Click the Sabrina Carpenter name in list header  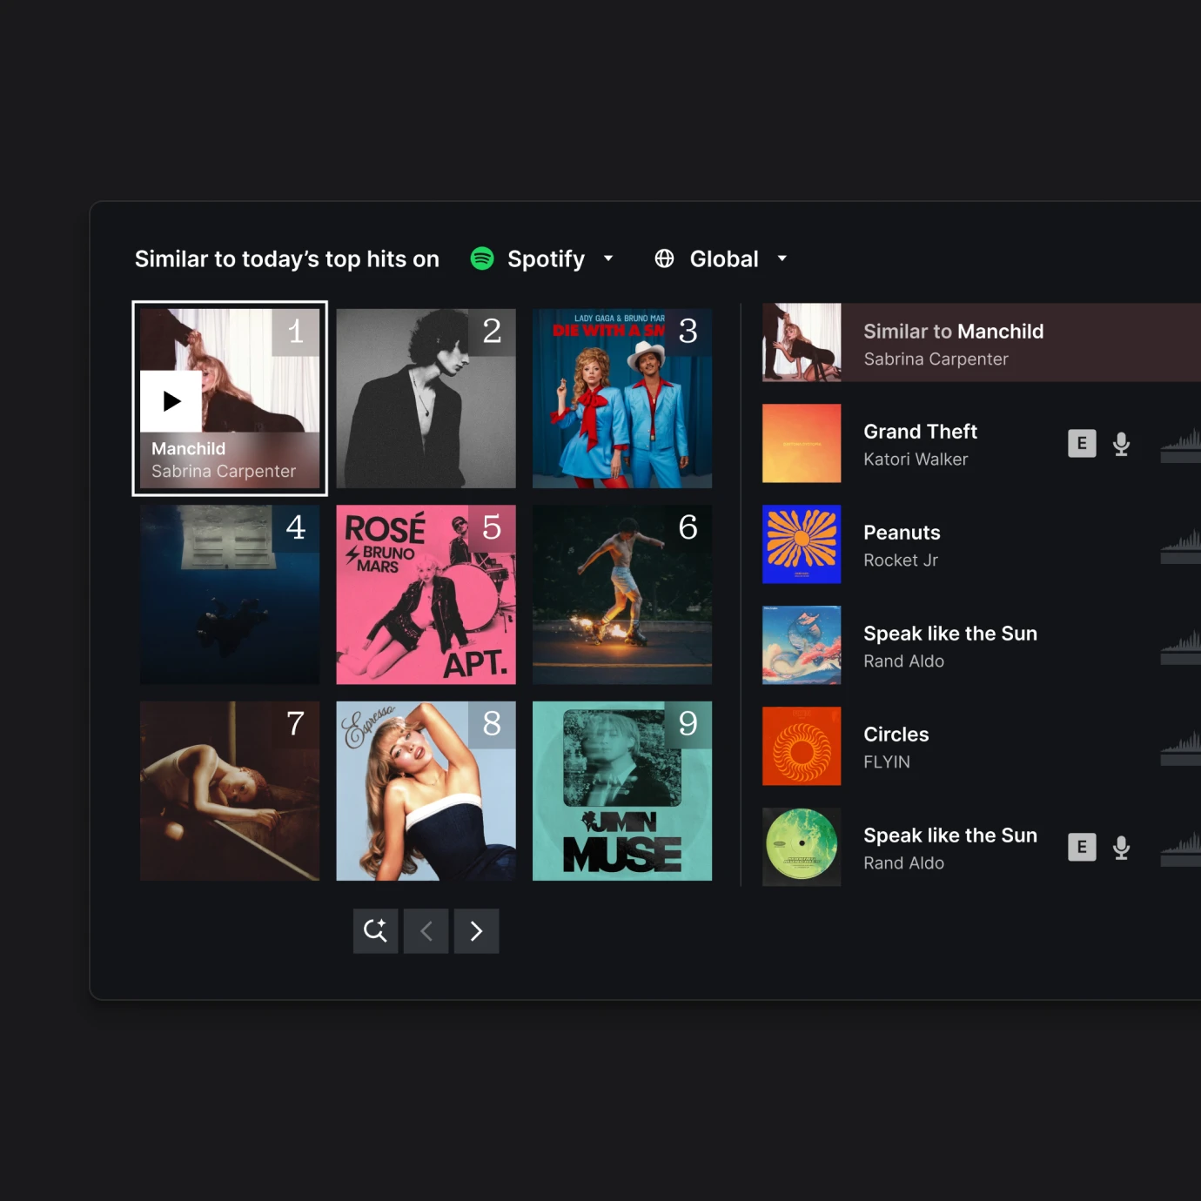pyautogui.click(x=936, y=359)
